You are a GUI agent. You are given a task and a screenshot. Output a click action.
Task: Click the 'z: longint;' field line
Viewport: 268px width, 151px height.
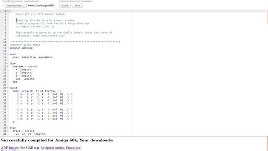tap(24, 75)
